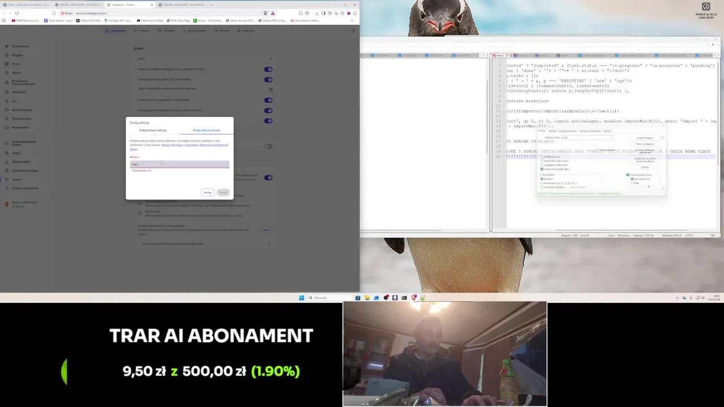The height and width of the screenshot is (407, 724).
Task: Open Game Engine Editor bookmark
Action: [150, 20]
